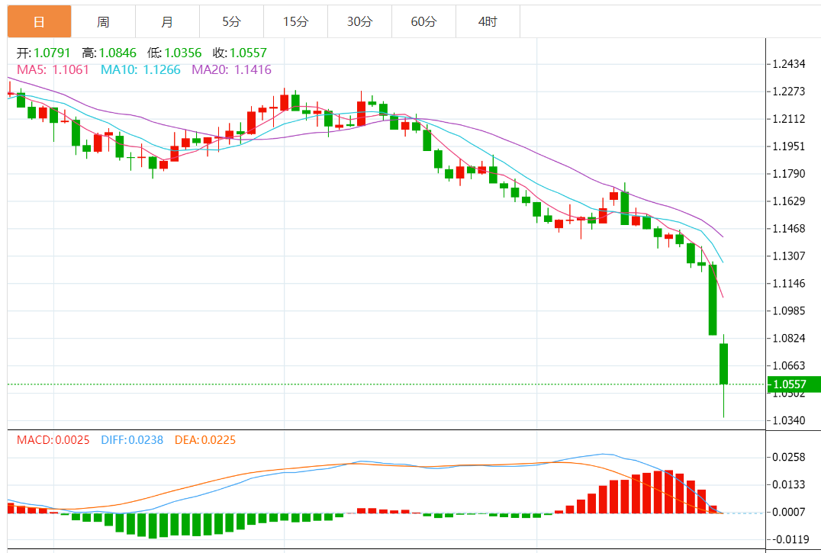This screenshot has width=821, height=553.
Task: Open the 15分 chart tab
Action: coord(295,21)
